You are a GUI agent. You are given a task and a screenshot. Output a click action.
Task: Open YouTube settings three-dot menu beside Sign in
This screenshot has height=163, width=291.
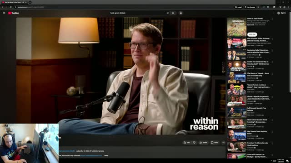(x=273, y=13)
